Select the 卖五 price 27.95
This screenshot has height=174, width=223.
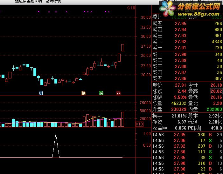[x=180, y=23]
